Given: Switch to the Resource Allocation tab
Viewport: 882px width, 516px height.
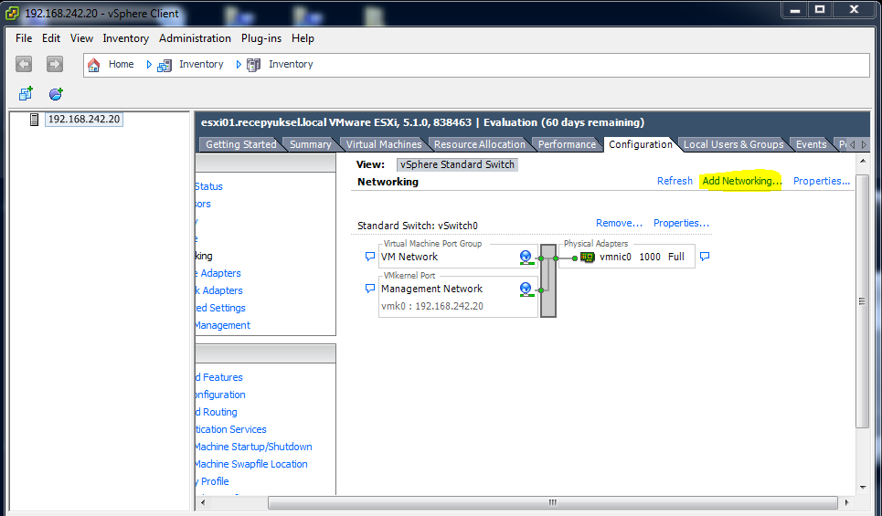Looking at the screenshot, I should [479, 144].
